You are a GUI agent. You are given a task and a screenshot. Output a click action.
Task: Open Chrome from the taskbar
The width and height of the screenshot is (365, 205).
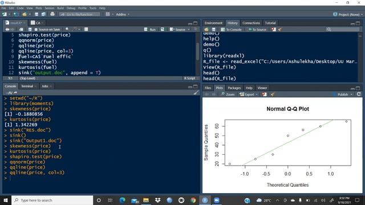[193, 200]
